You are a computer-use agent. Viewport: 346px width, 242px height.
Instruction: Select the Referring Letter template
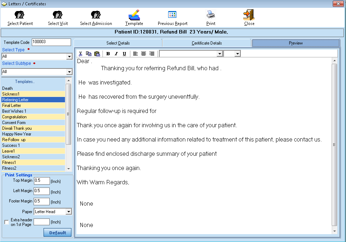click(x=33, y=100)
